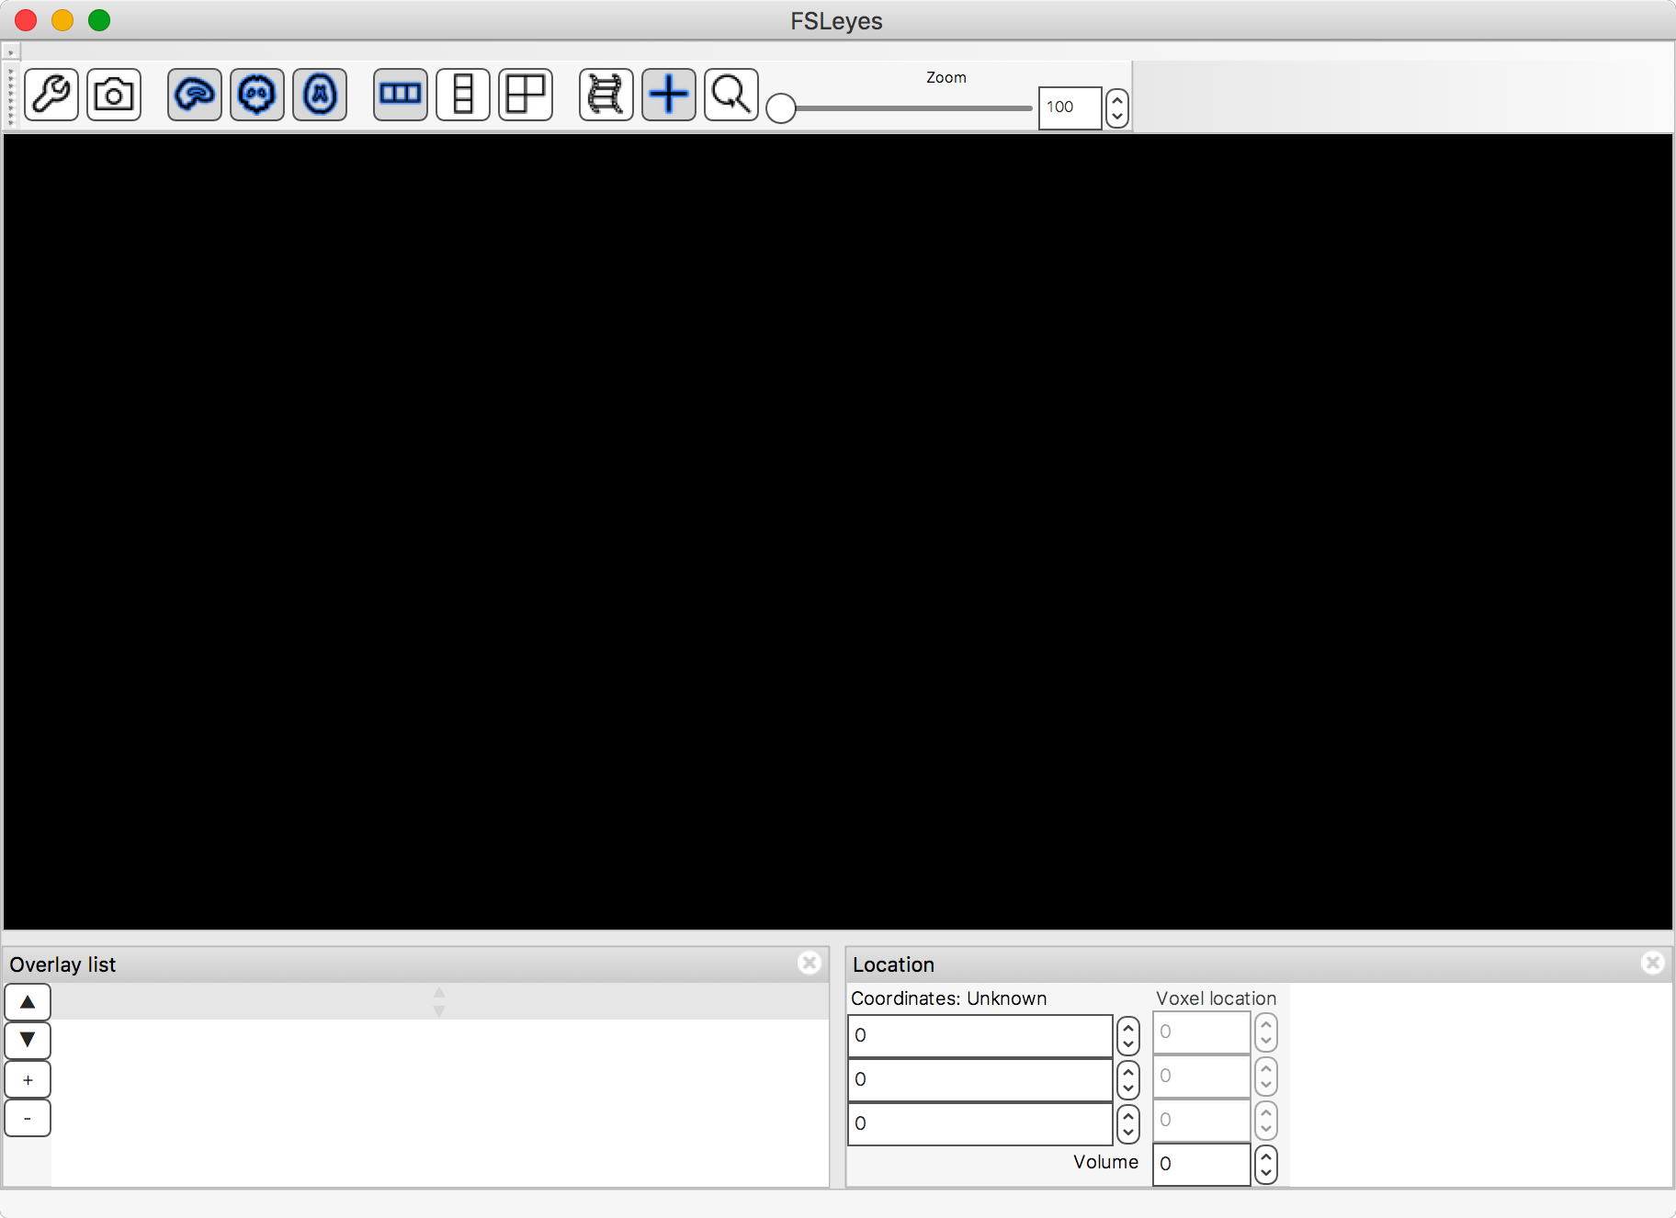Viewport: 1676px width, 1218px height.
Task: Step up the first coordinate value
Action: (1127, 1029)
